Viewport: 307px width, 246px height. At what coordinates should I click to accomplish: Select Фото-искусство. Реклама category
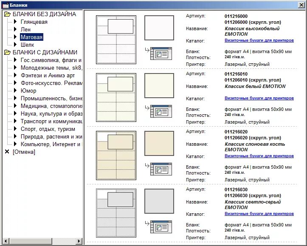pyautogui.click(x=51, y=83)
